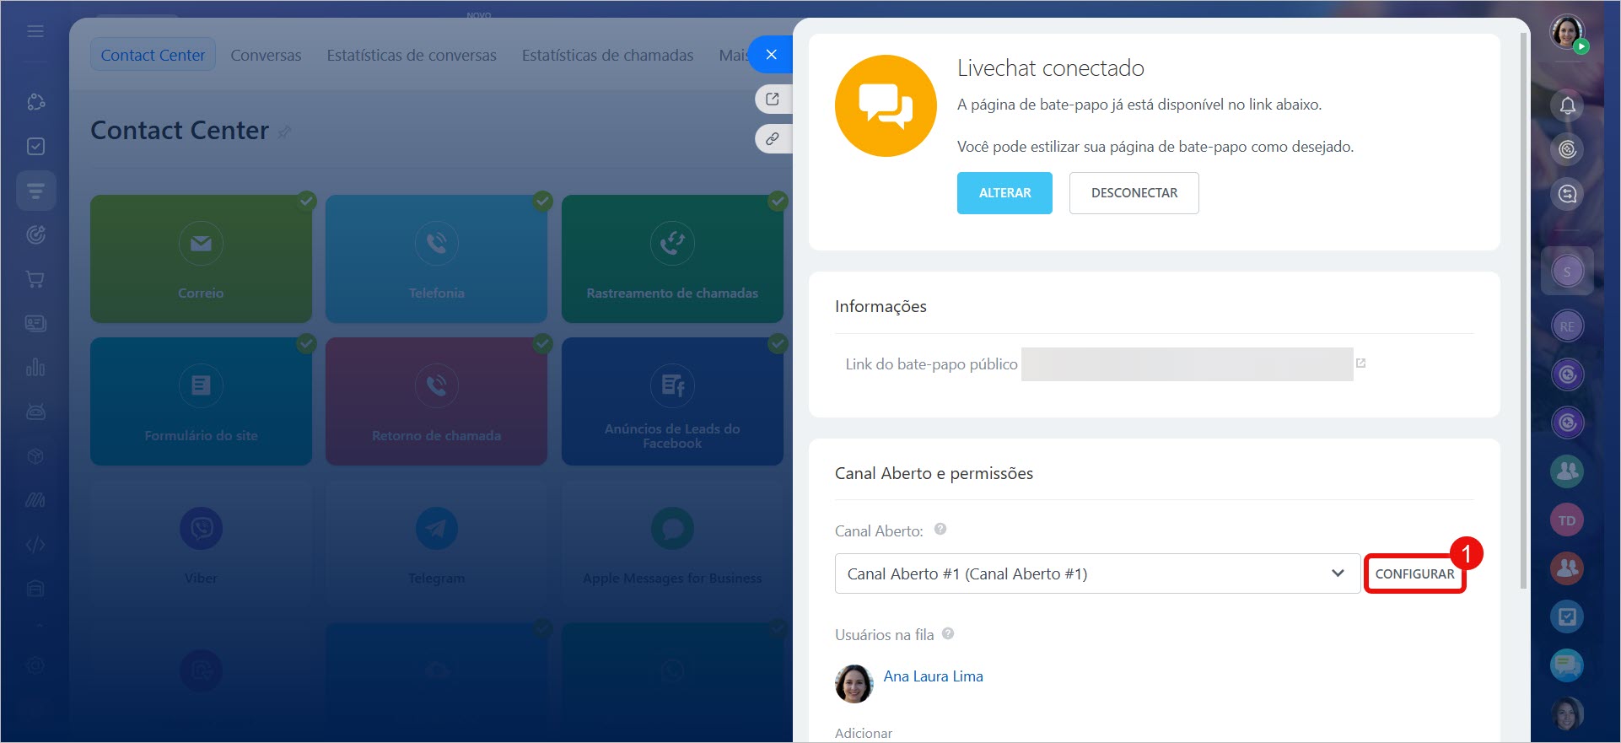Click the Adicionar user link
The image size is (1621, 743).
[863, 733]
